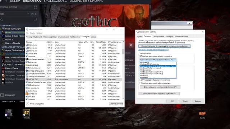
Task: Click the Anuluj button in properties
Action: 185,101
